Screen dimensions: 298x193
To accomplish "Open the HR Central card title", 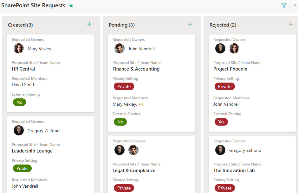I will (23, 69).
